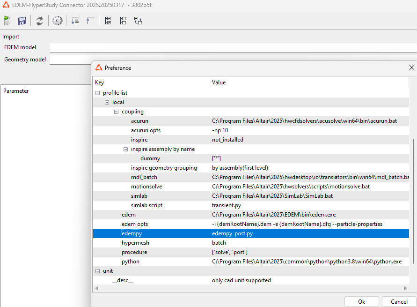This screenshot has width=417, height=307.
Task: Click the collapse all tree icon
Action: tap(90, 21)
